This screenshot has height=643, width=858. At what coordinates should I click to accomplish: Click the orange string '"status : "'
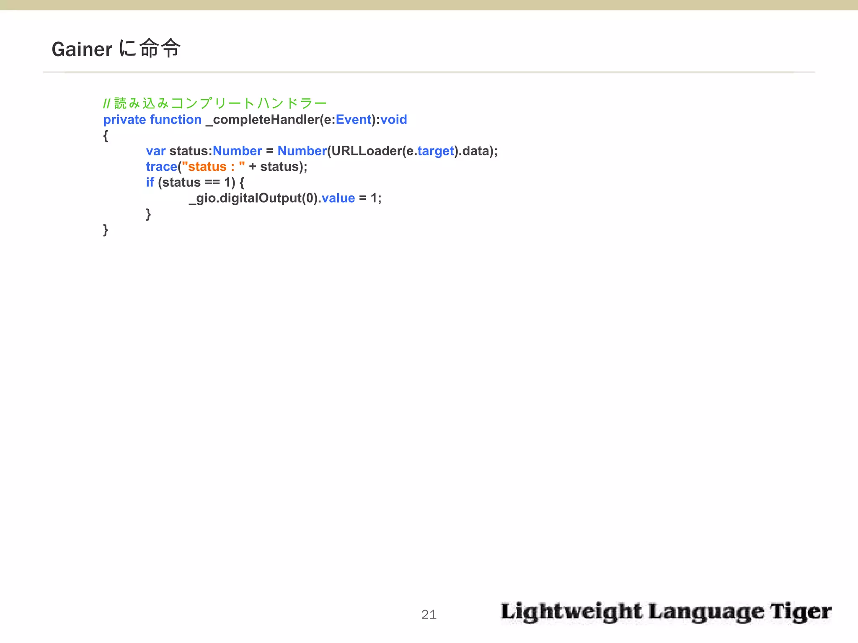pyautogui.click(x=213, y=167)
